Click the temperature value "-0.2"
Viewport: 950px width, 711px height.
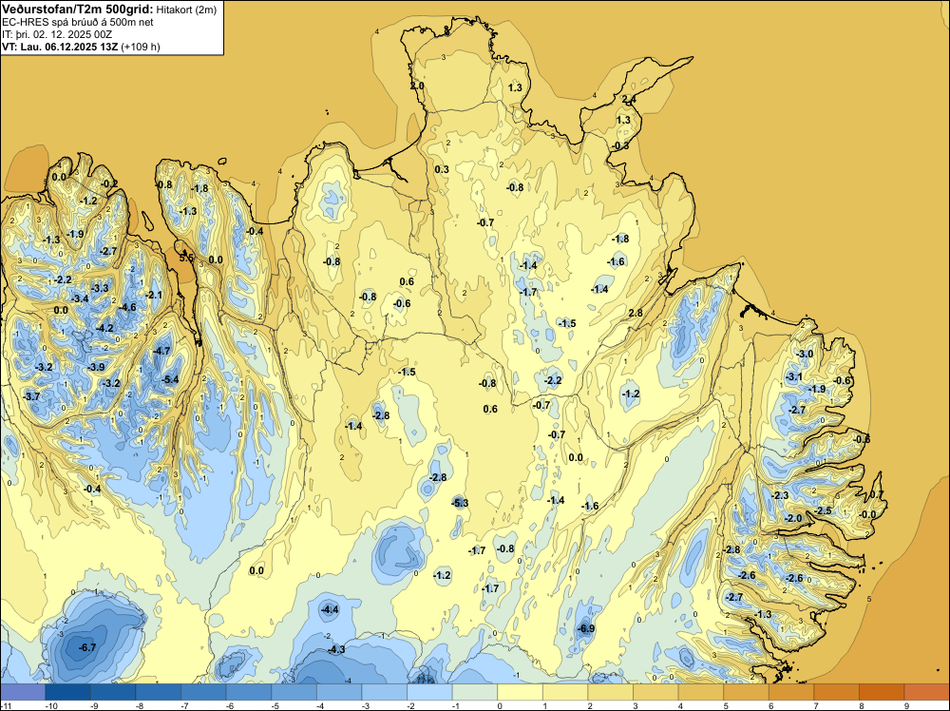click(x=109, y=183)
